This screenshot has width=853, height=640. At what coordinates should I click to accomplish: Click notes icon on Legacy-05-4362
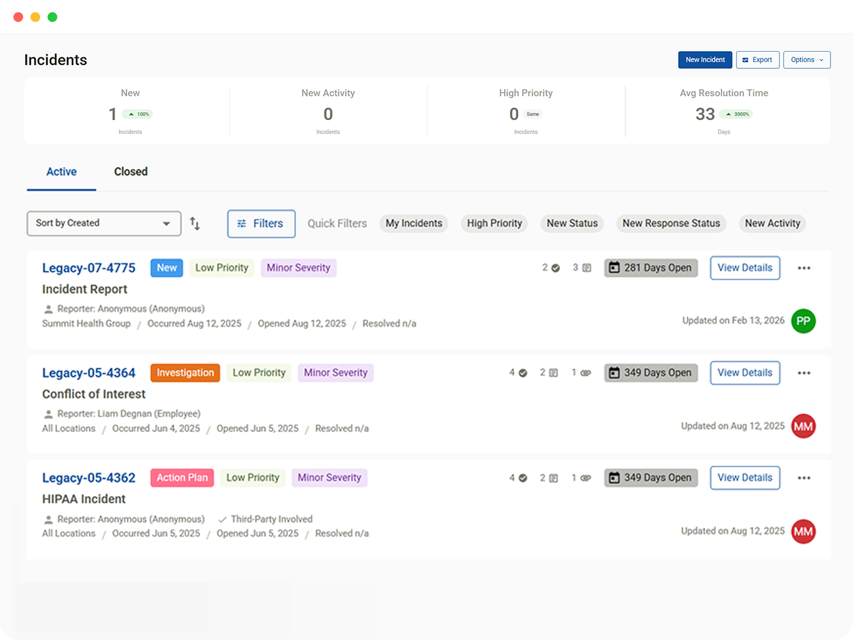pyautogui.click(x=553, y=478)
